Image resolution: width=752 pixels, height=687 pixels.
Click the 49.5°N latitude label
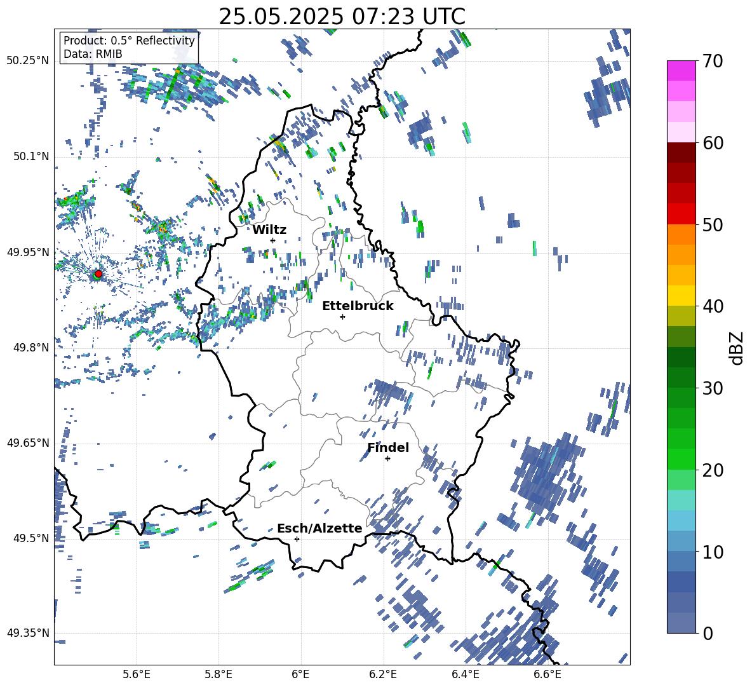[x=30, y=538]
